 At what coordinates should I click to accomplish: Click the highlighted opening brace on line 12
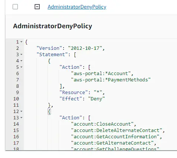tap(49, 112)
